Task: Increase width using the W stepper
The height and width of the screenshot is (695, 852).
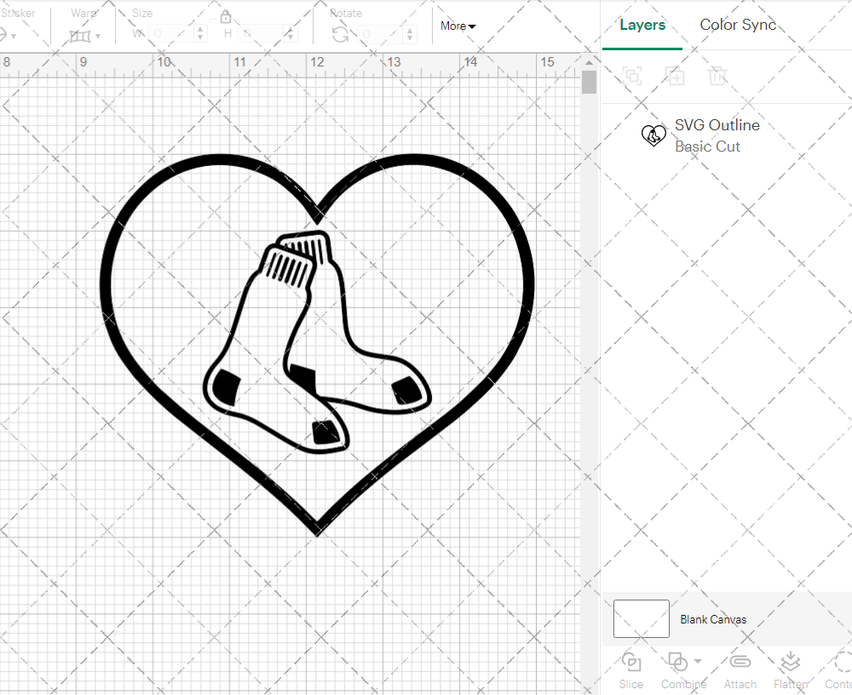Action: pyautogui.click(x=201, y=28)
